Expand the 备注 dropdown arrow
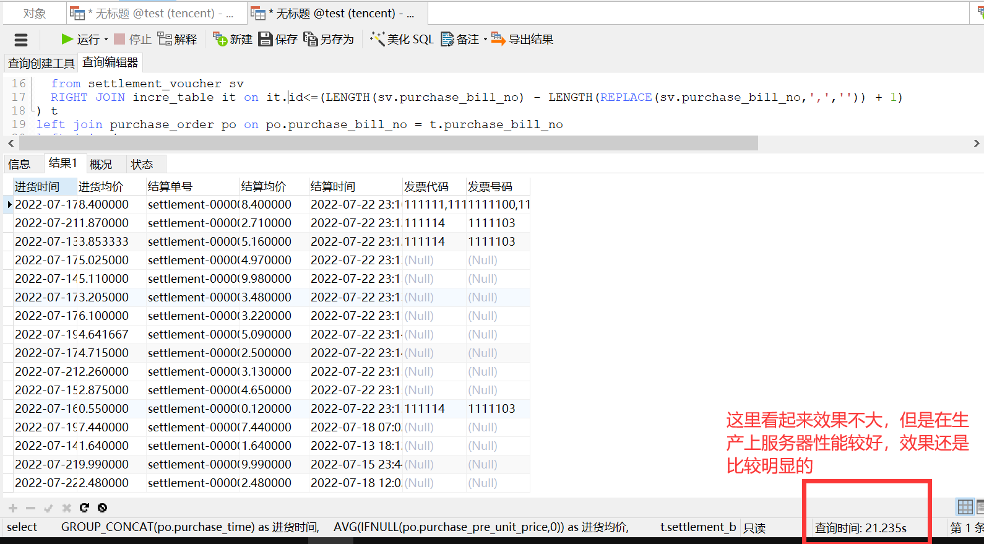 (x=485, y=40)
